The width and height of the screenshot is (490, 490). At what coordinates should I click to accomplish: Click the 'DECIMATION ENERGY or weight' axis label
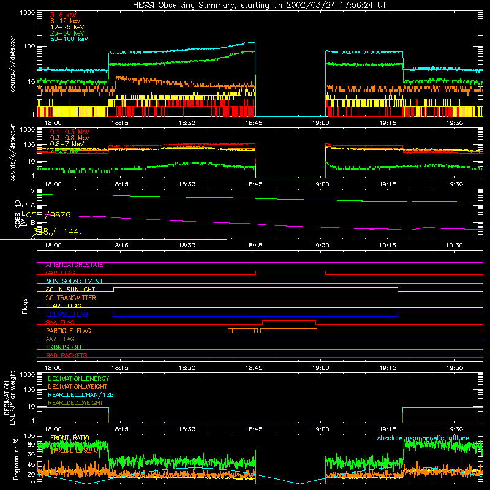click(9, 398)
